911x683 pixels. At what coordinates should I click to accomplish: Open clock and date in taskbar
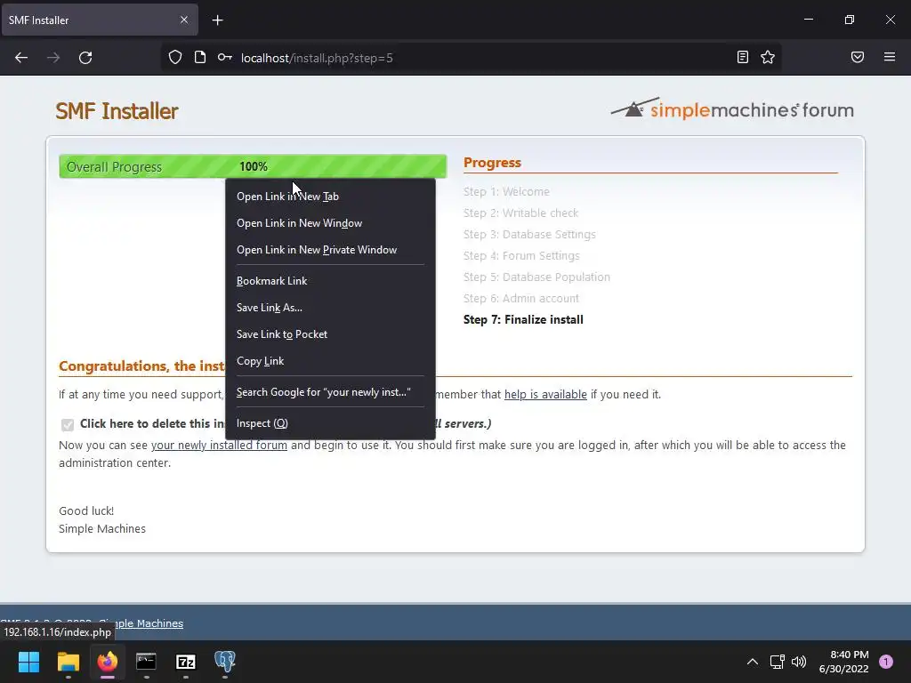843,662
